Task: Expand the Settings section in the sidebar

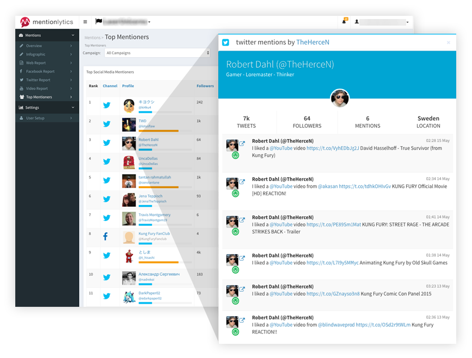Action: [72, 107]
